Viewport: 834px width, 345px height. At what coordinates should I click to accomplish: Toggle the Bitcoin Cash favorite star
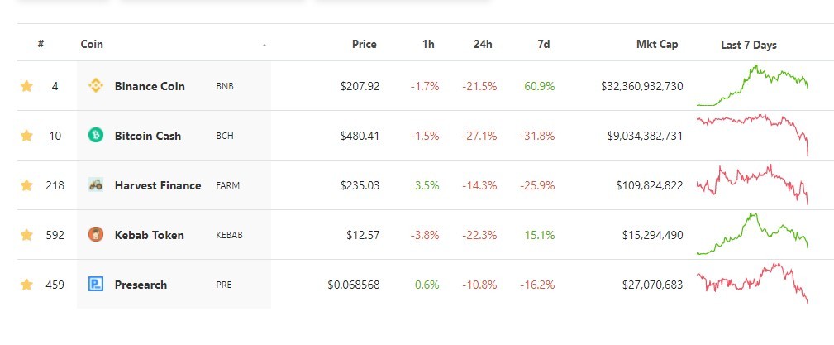26,135
